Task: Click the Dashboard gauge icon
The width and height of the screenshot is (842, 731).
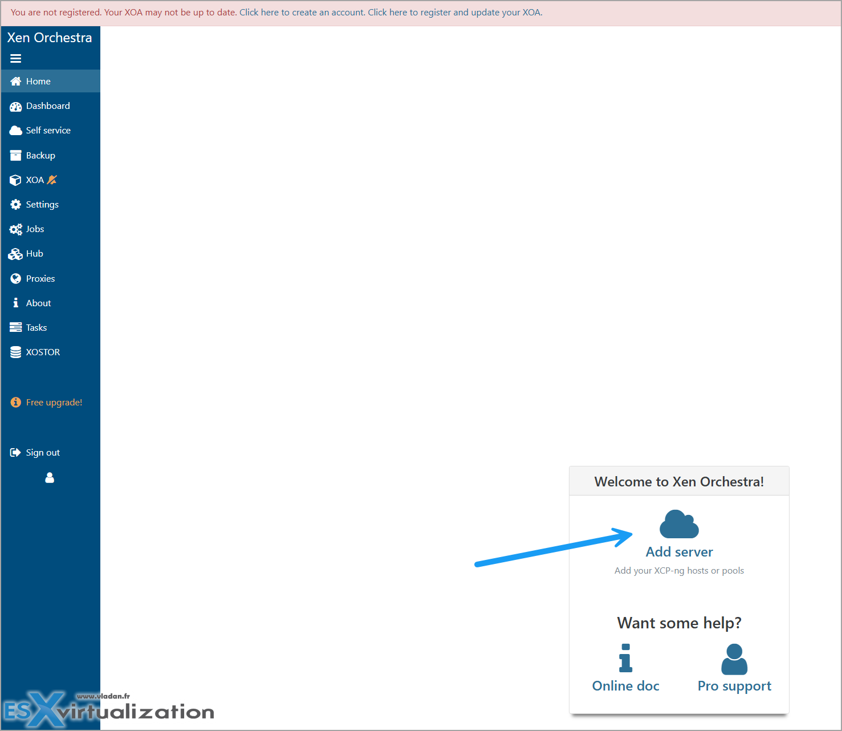Action: pos(16,106)
